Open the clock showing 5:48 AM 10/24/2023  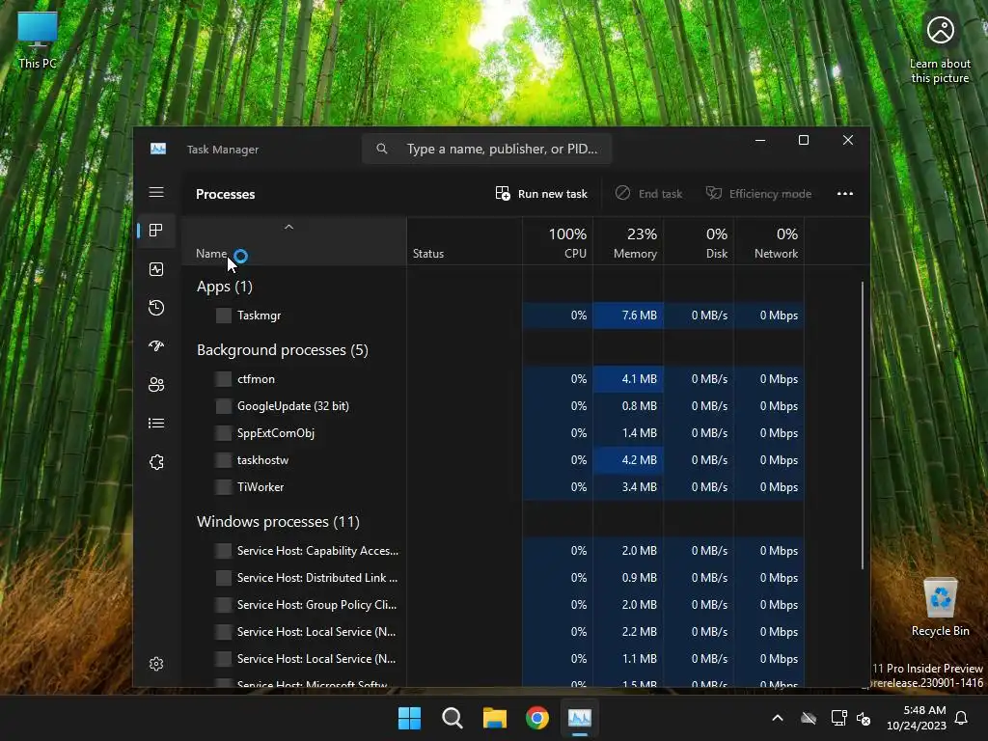917,718
